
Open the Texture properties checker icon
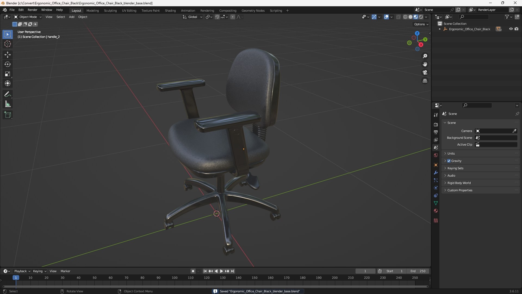coord(436,220)
